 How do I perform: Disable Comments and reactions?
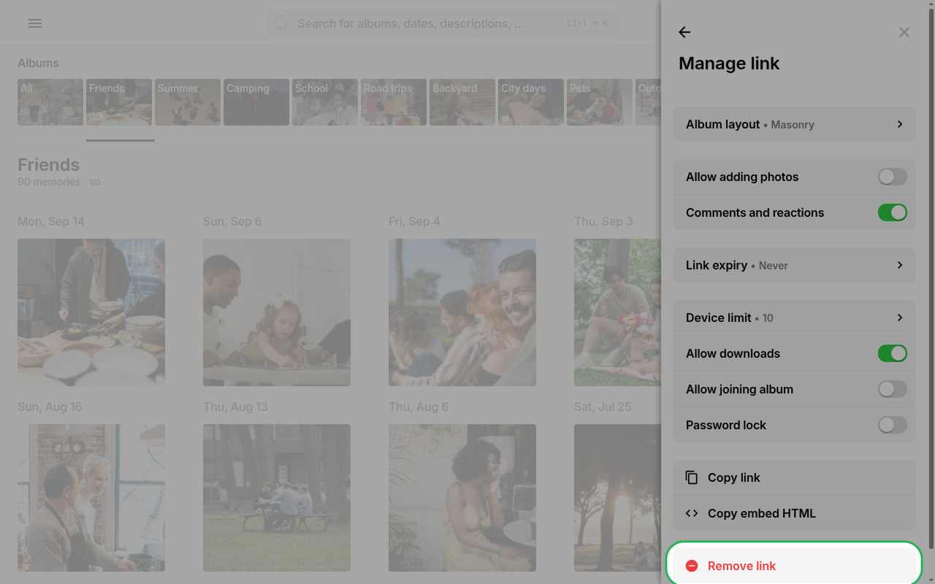click(x=893, y=212)
